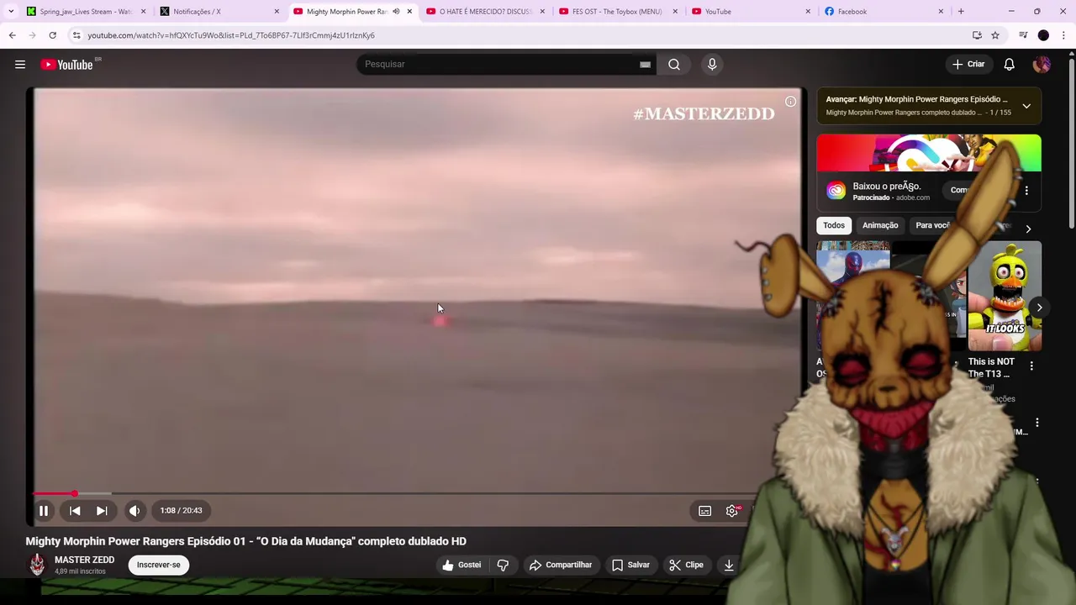Open the tab search dropdown arrow
1076x605 pixels.
tap(11, 12)
